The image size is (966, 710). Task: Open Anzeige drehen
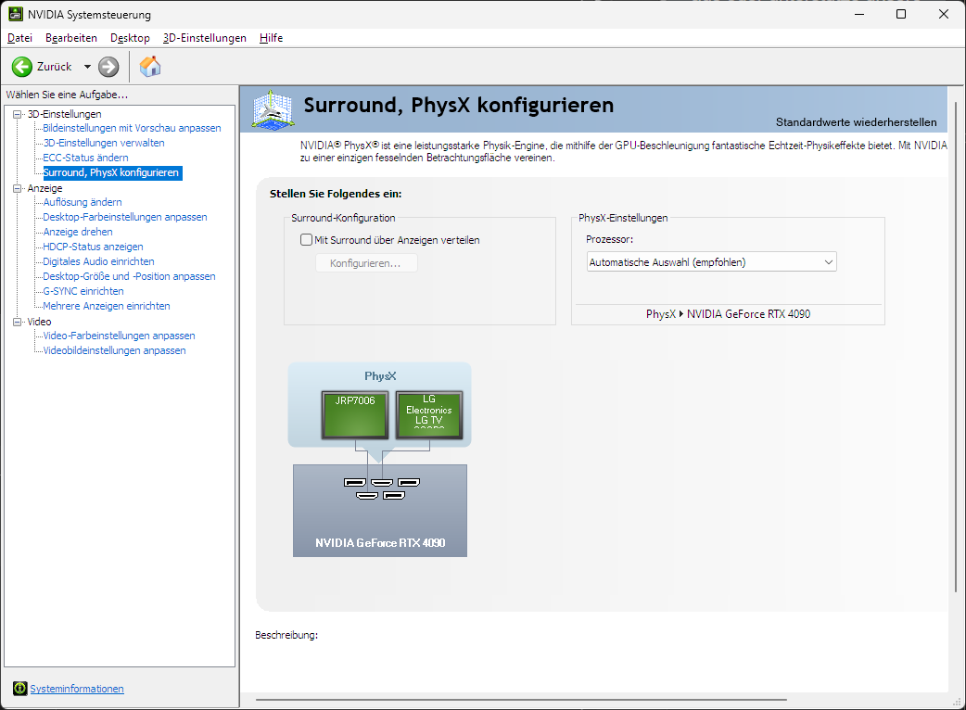78,232
